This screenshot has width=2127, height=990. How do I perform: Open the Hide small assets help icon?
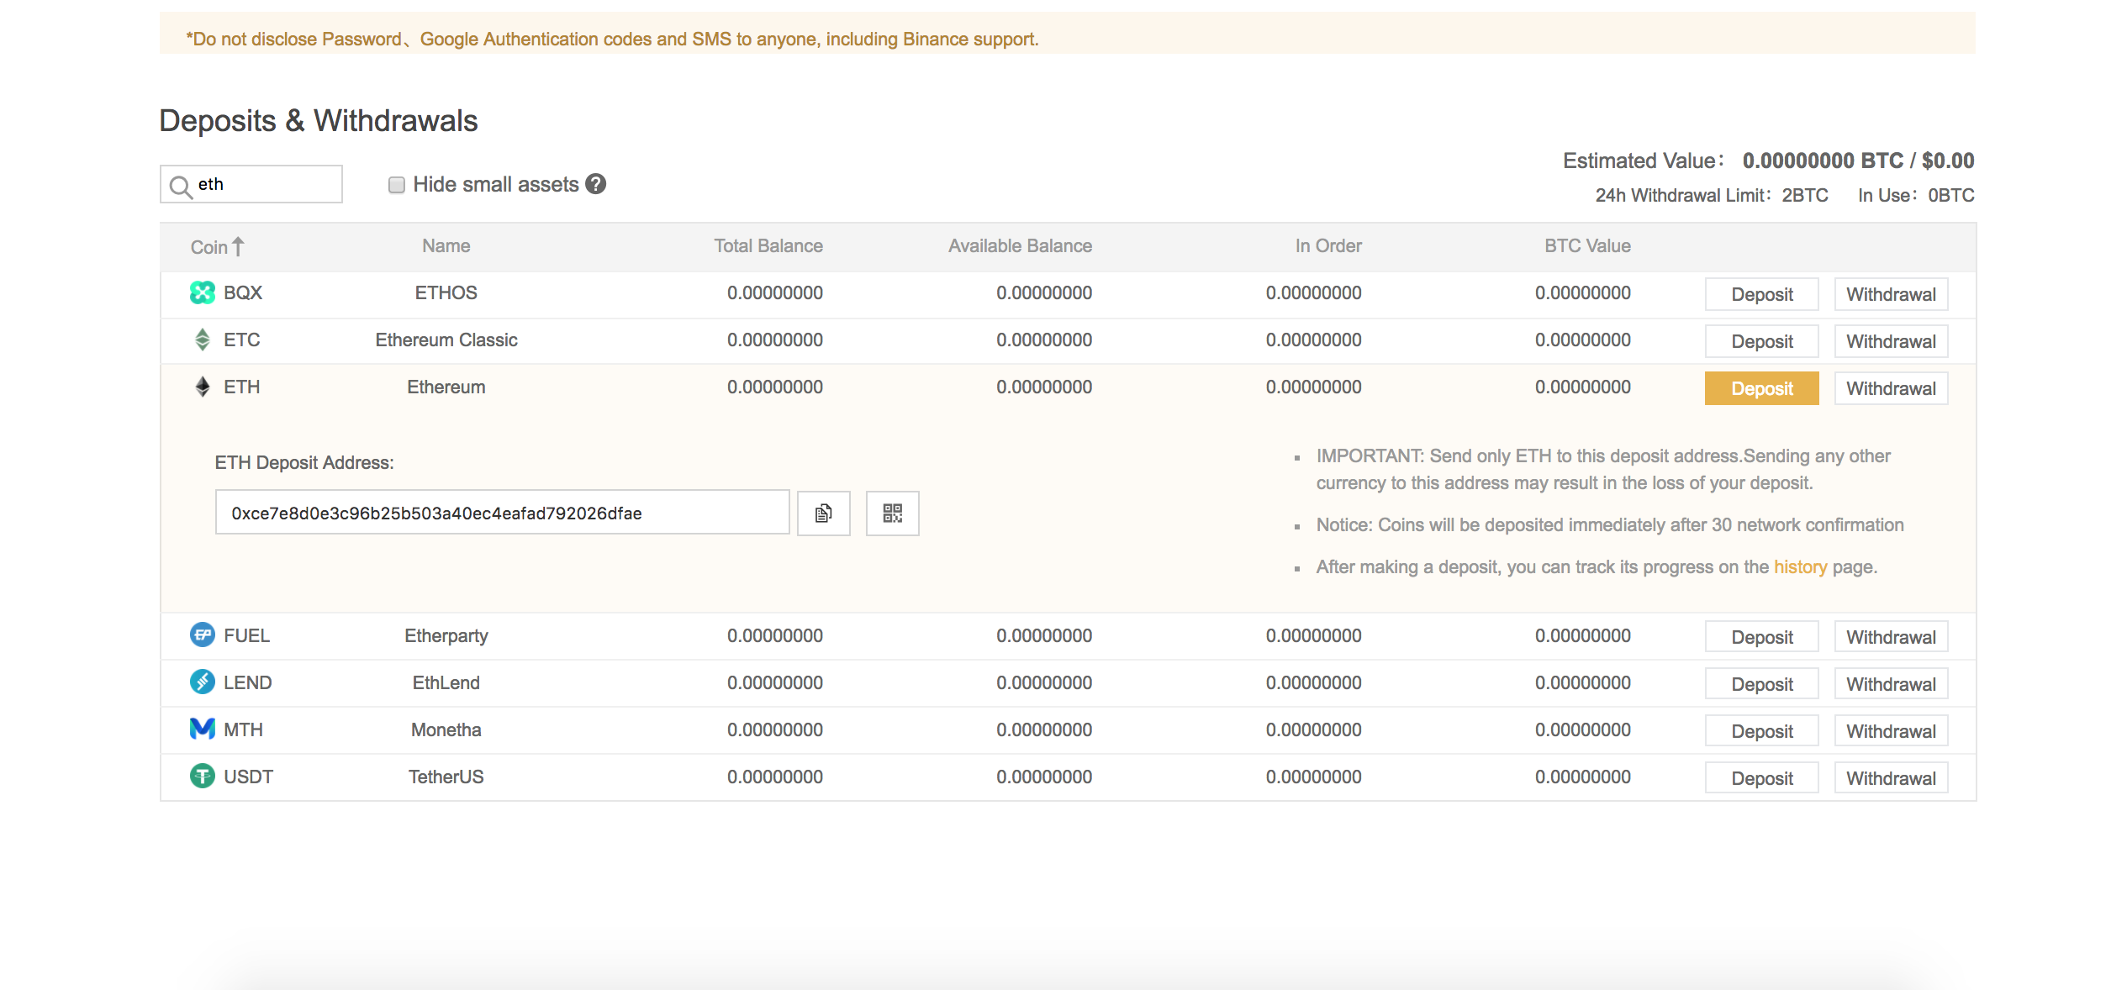pyautogui.click(x=596, y=184)
